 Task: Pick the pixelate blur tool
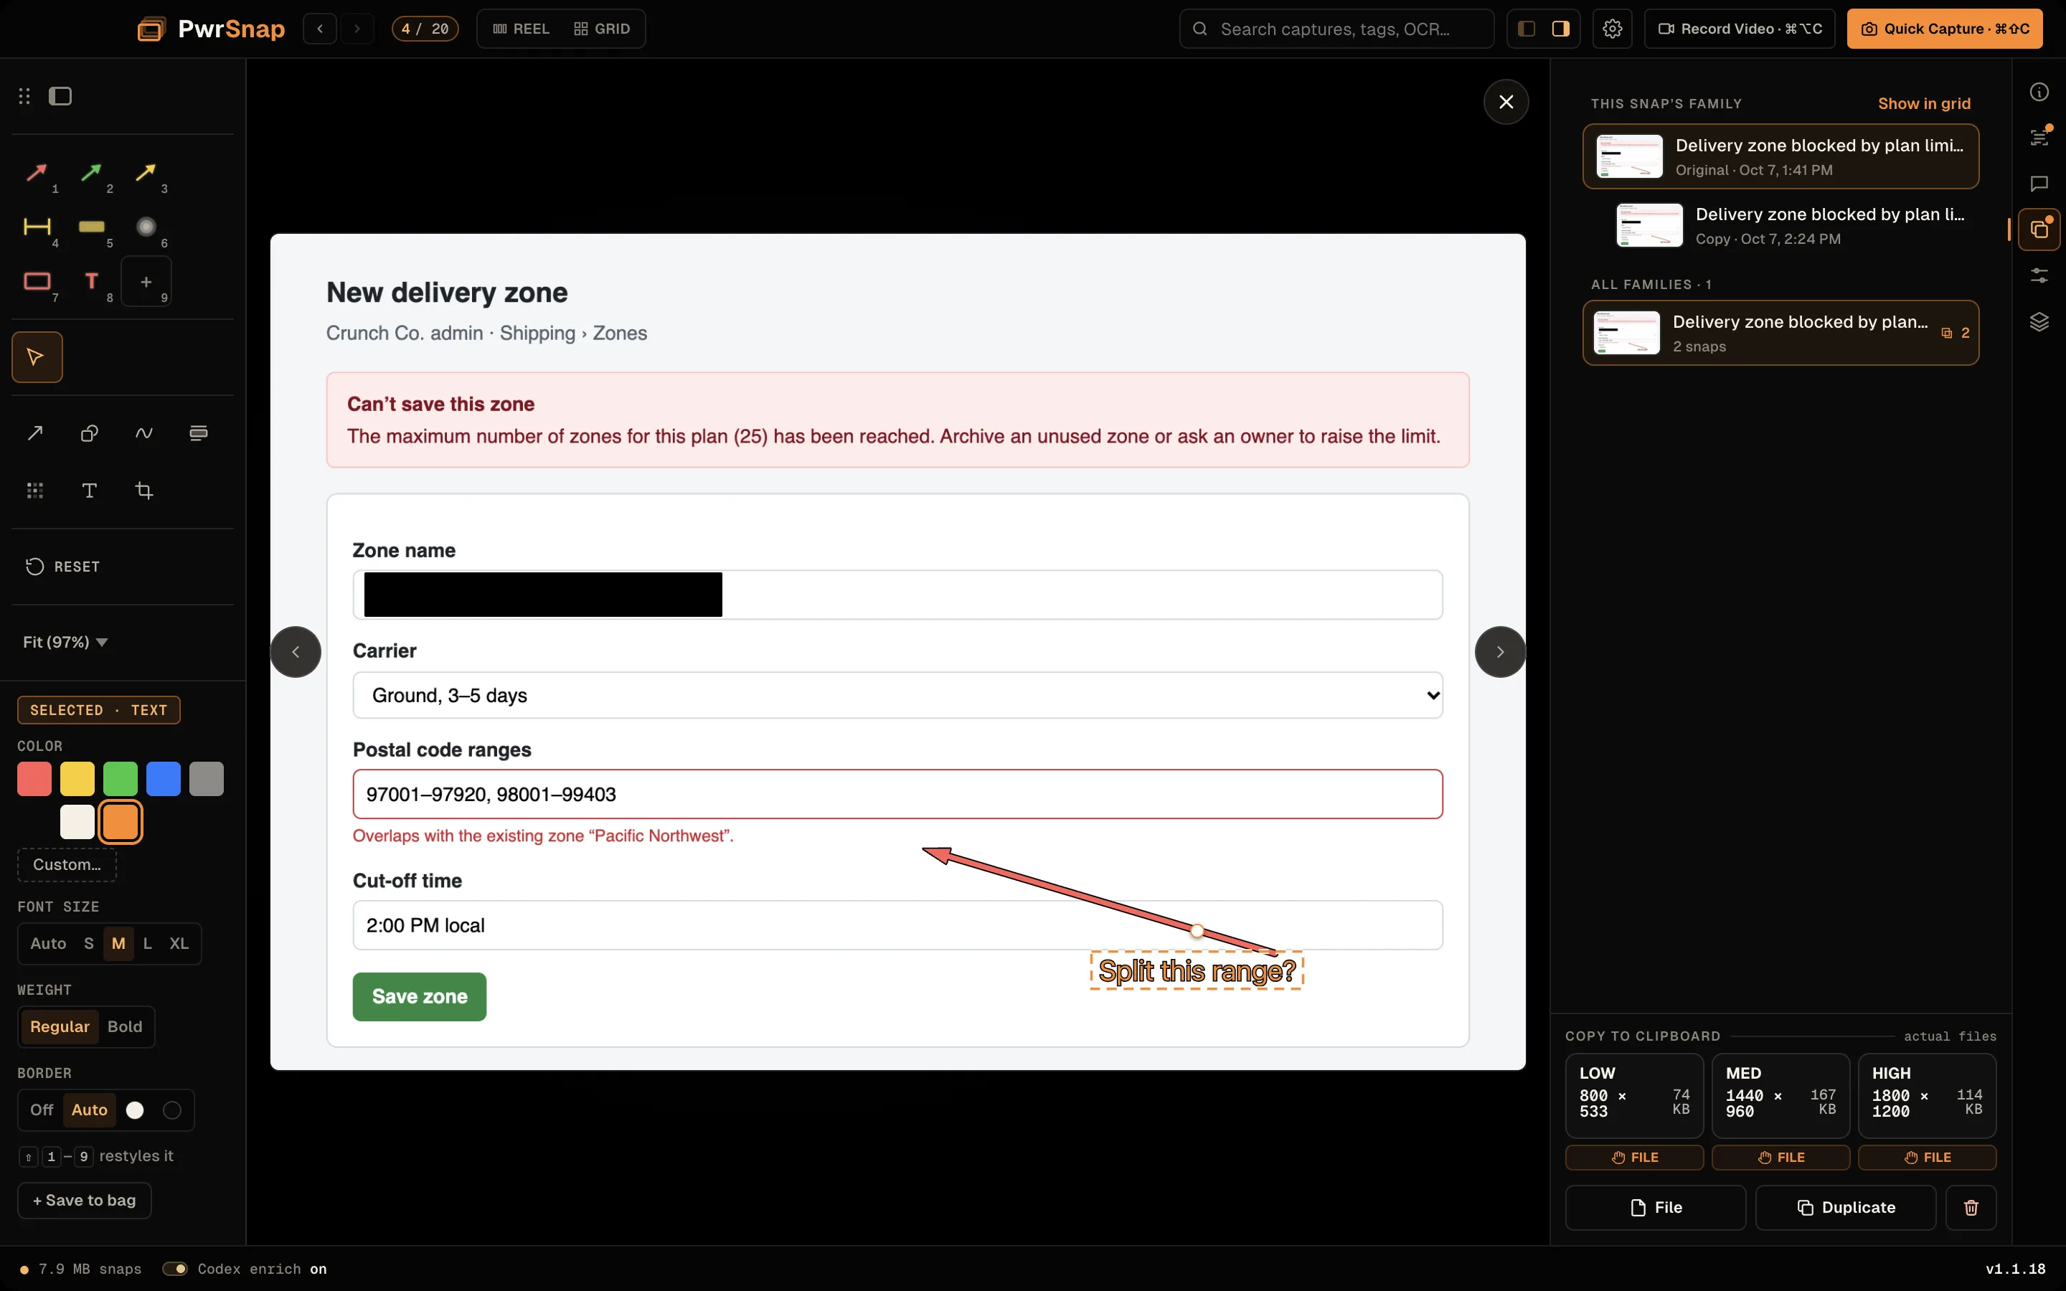tap(35, 490)
